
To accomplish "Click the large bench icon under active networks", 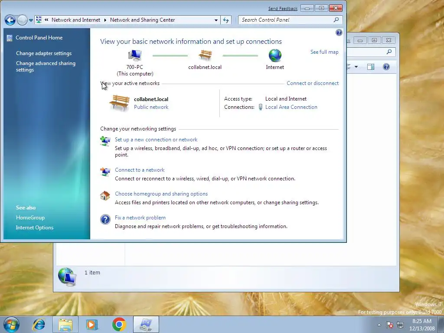I will point(120,103).
